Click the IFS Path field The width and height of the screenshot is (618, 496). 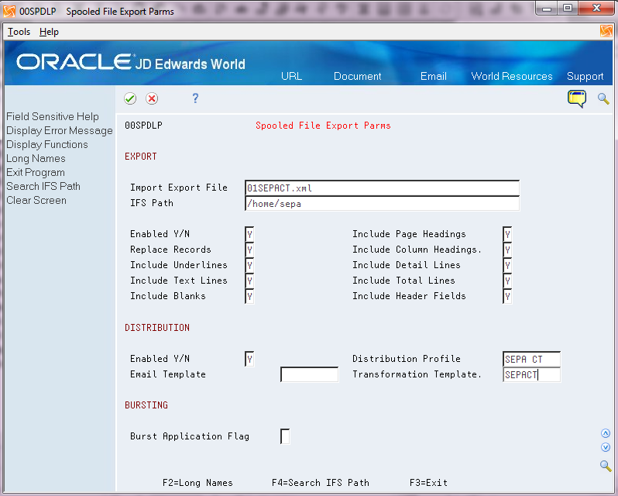382,204
